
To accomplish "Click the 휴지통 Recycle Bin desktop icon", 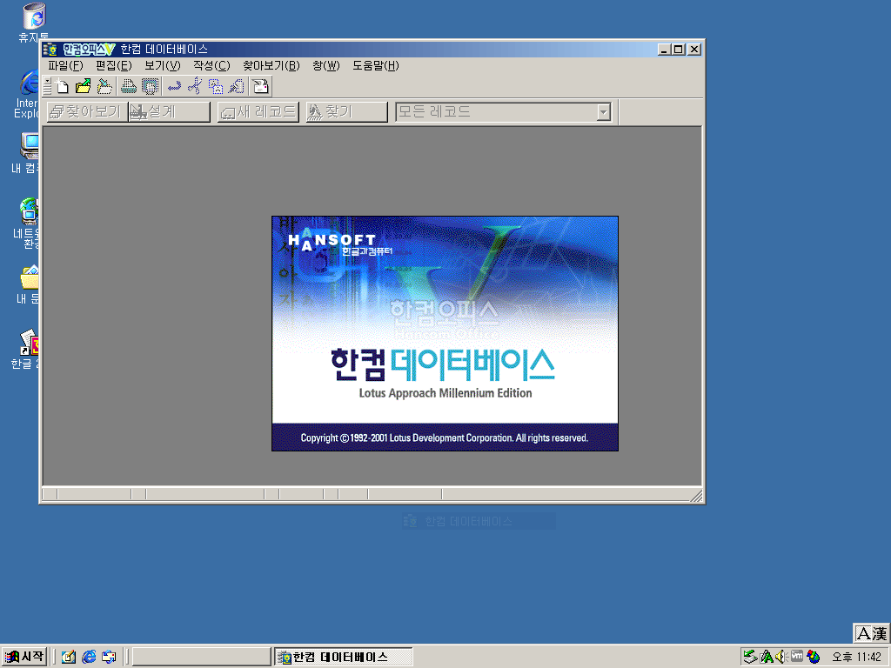I will pyautogui.click(x=33, y=23).
